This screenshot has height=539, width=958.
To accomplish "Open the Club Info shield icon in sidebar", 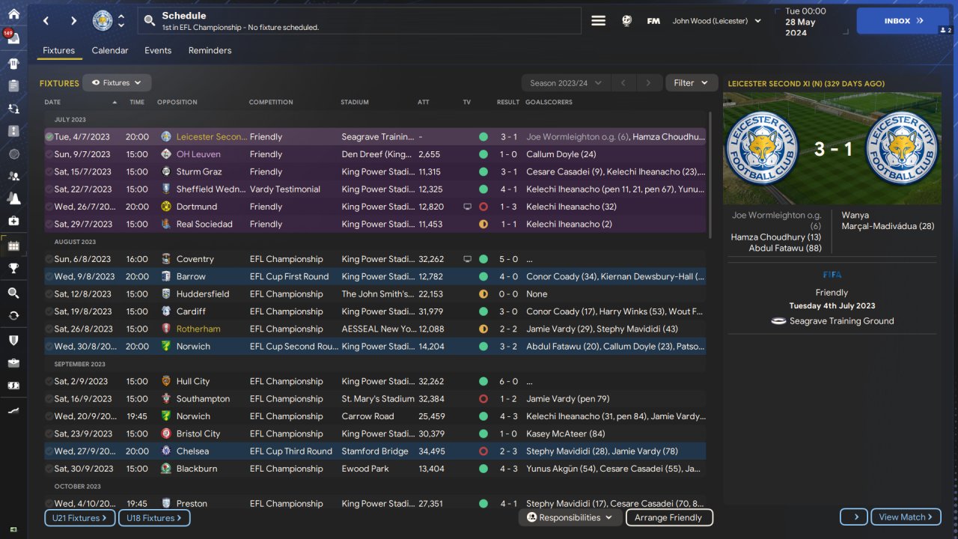I will click(13, 340).
